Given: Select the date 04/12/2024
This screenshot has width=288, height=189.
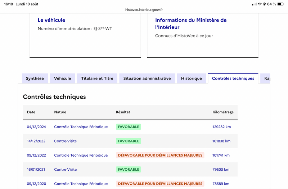Looking at the screenshot, I should coord(36,127).
